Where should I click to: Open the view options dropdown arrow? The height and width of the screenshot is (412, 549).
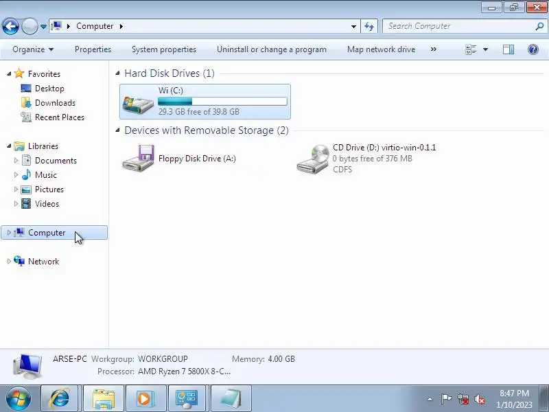[x=485, y=49]
